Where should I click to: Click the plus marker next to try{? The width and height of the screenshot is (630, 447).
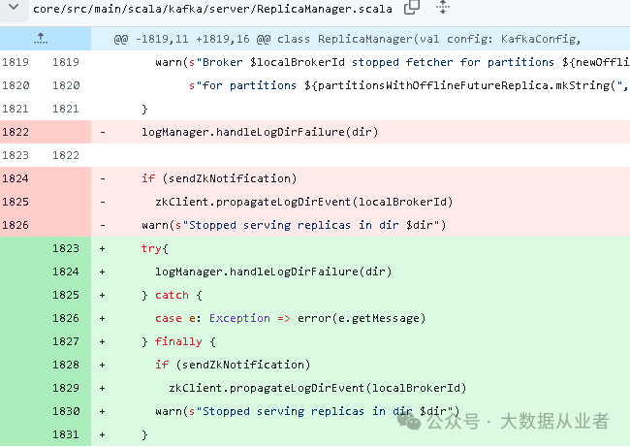tap(103, 248)
